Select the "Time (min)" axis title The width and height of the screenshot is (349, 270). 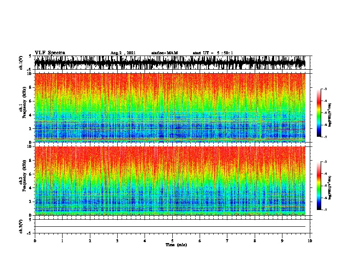tap(176, 245)
